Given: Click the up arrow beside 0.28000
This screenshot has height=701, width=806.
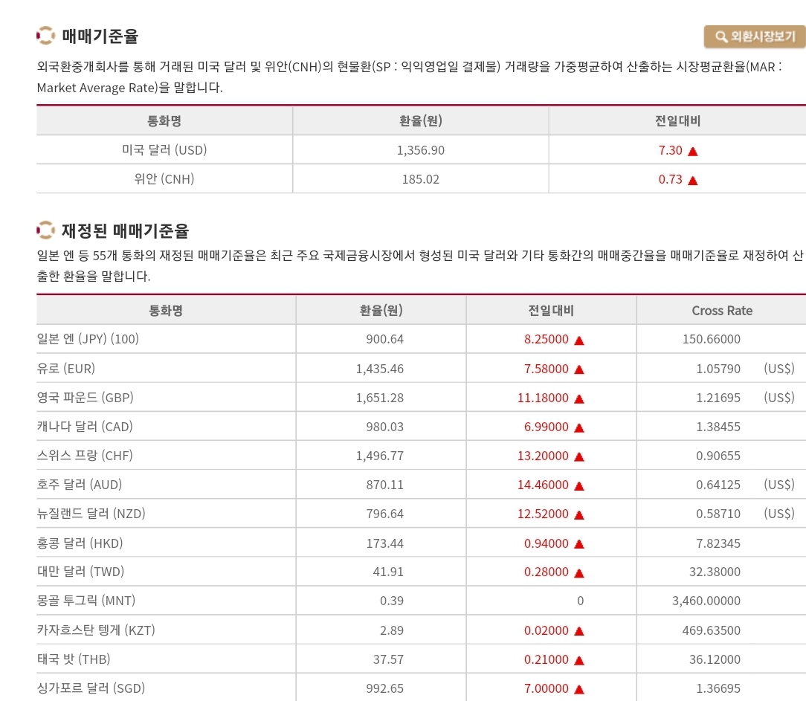Looking at the screenshot, I should point(578,573).
